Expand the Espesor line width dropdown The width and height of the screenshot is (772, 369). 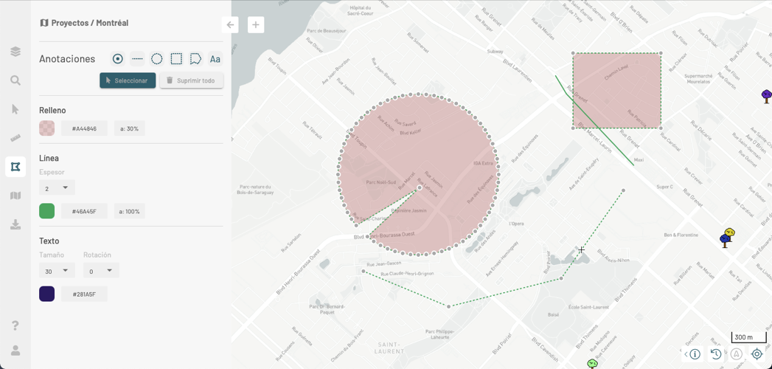(57, 188)
